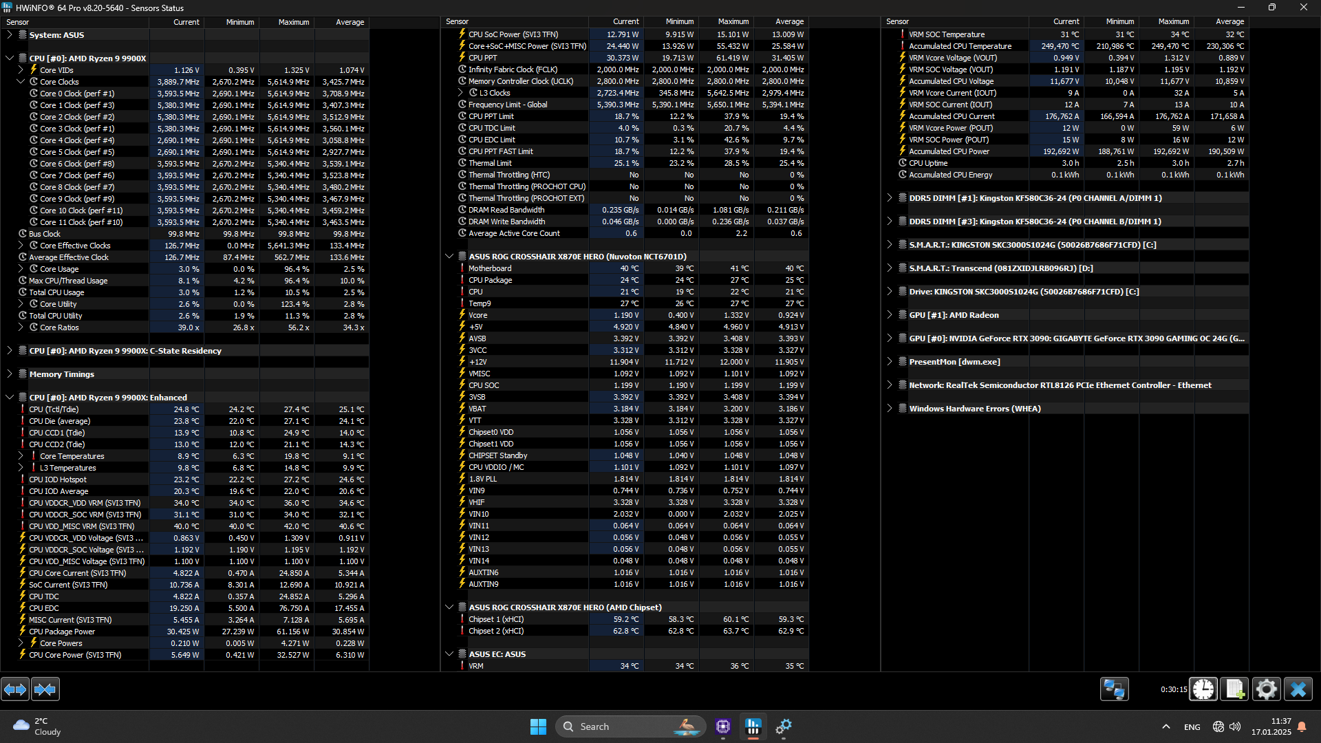Open the HWiNFO icon in the taskbar
This screenshot has height=743, width=1321.
(x=753, y=726)
